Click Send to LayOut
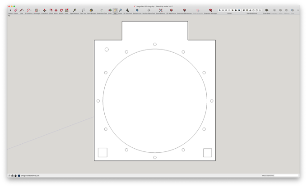Screen dimensions: 307x187 click(x=198, y=10)
